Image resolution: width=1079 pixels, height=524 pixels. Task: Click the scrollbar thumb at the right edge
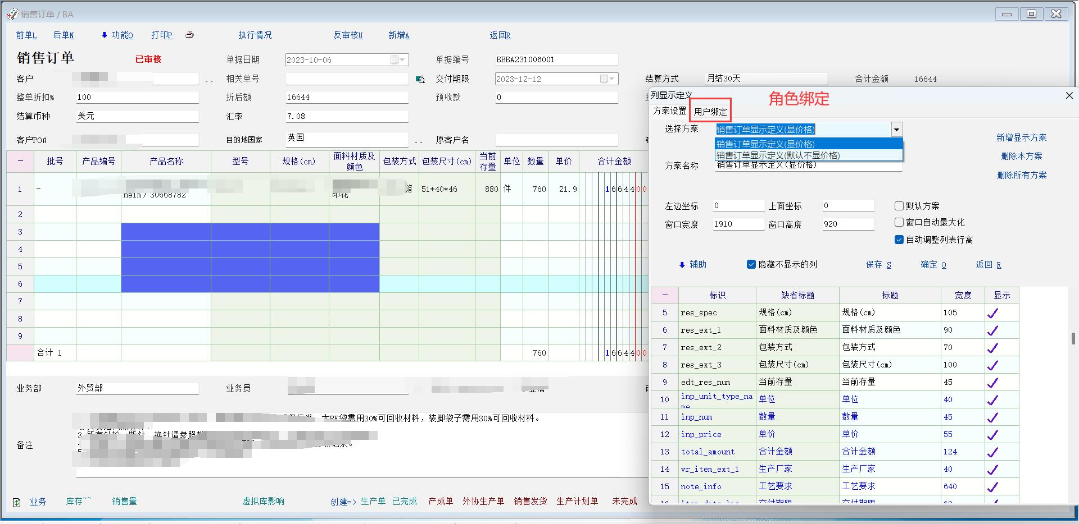pyautogui.click(x=1073, y=338)
